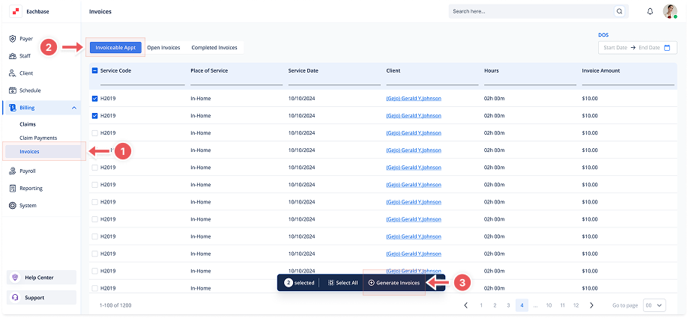Click the Hours column filter input

pos(530,81)
